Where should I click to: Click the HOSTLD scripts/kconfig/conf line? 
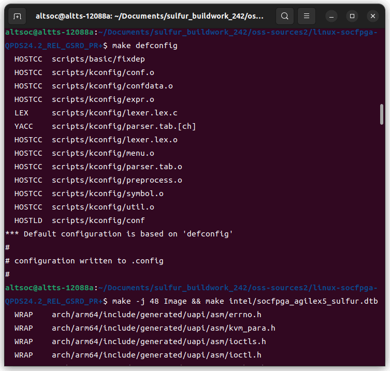pos(98,220)
